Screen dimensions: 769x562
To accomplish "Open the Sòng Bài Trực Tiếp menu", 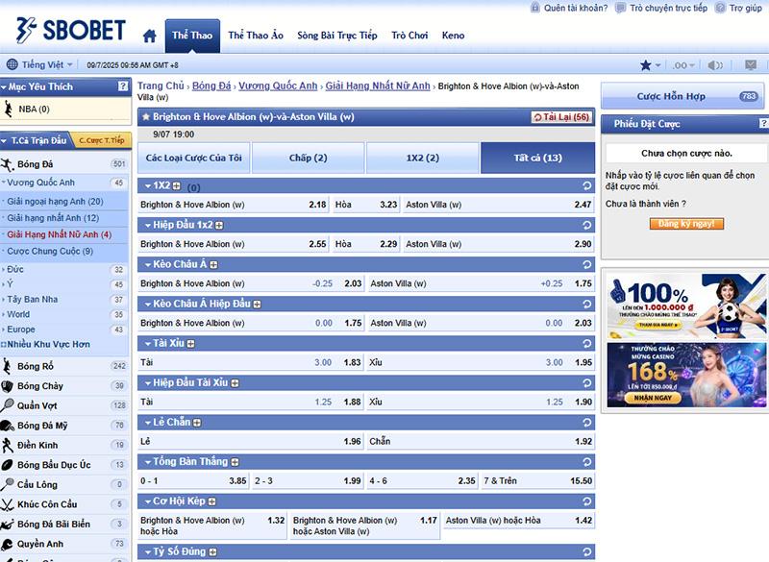I will 336,36.
